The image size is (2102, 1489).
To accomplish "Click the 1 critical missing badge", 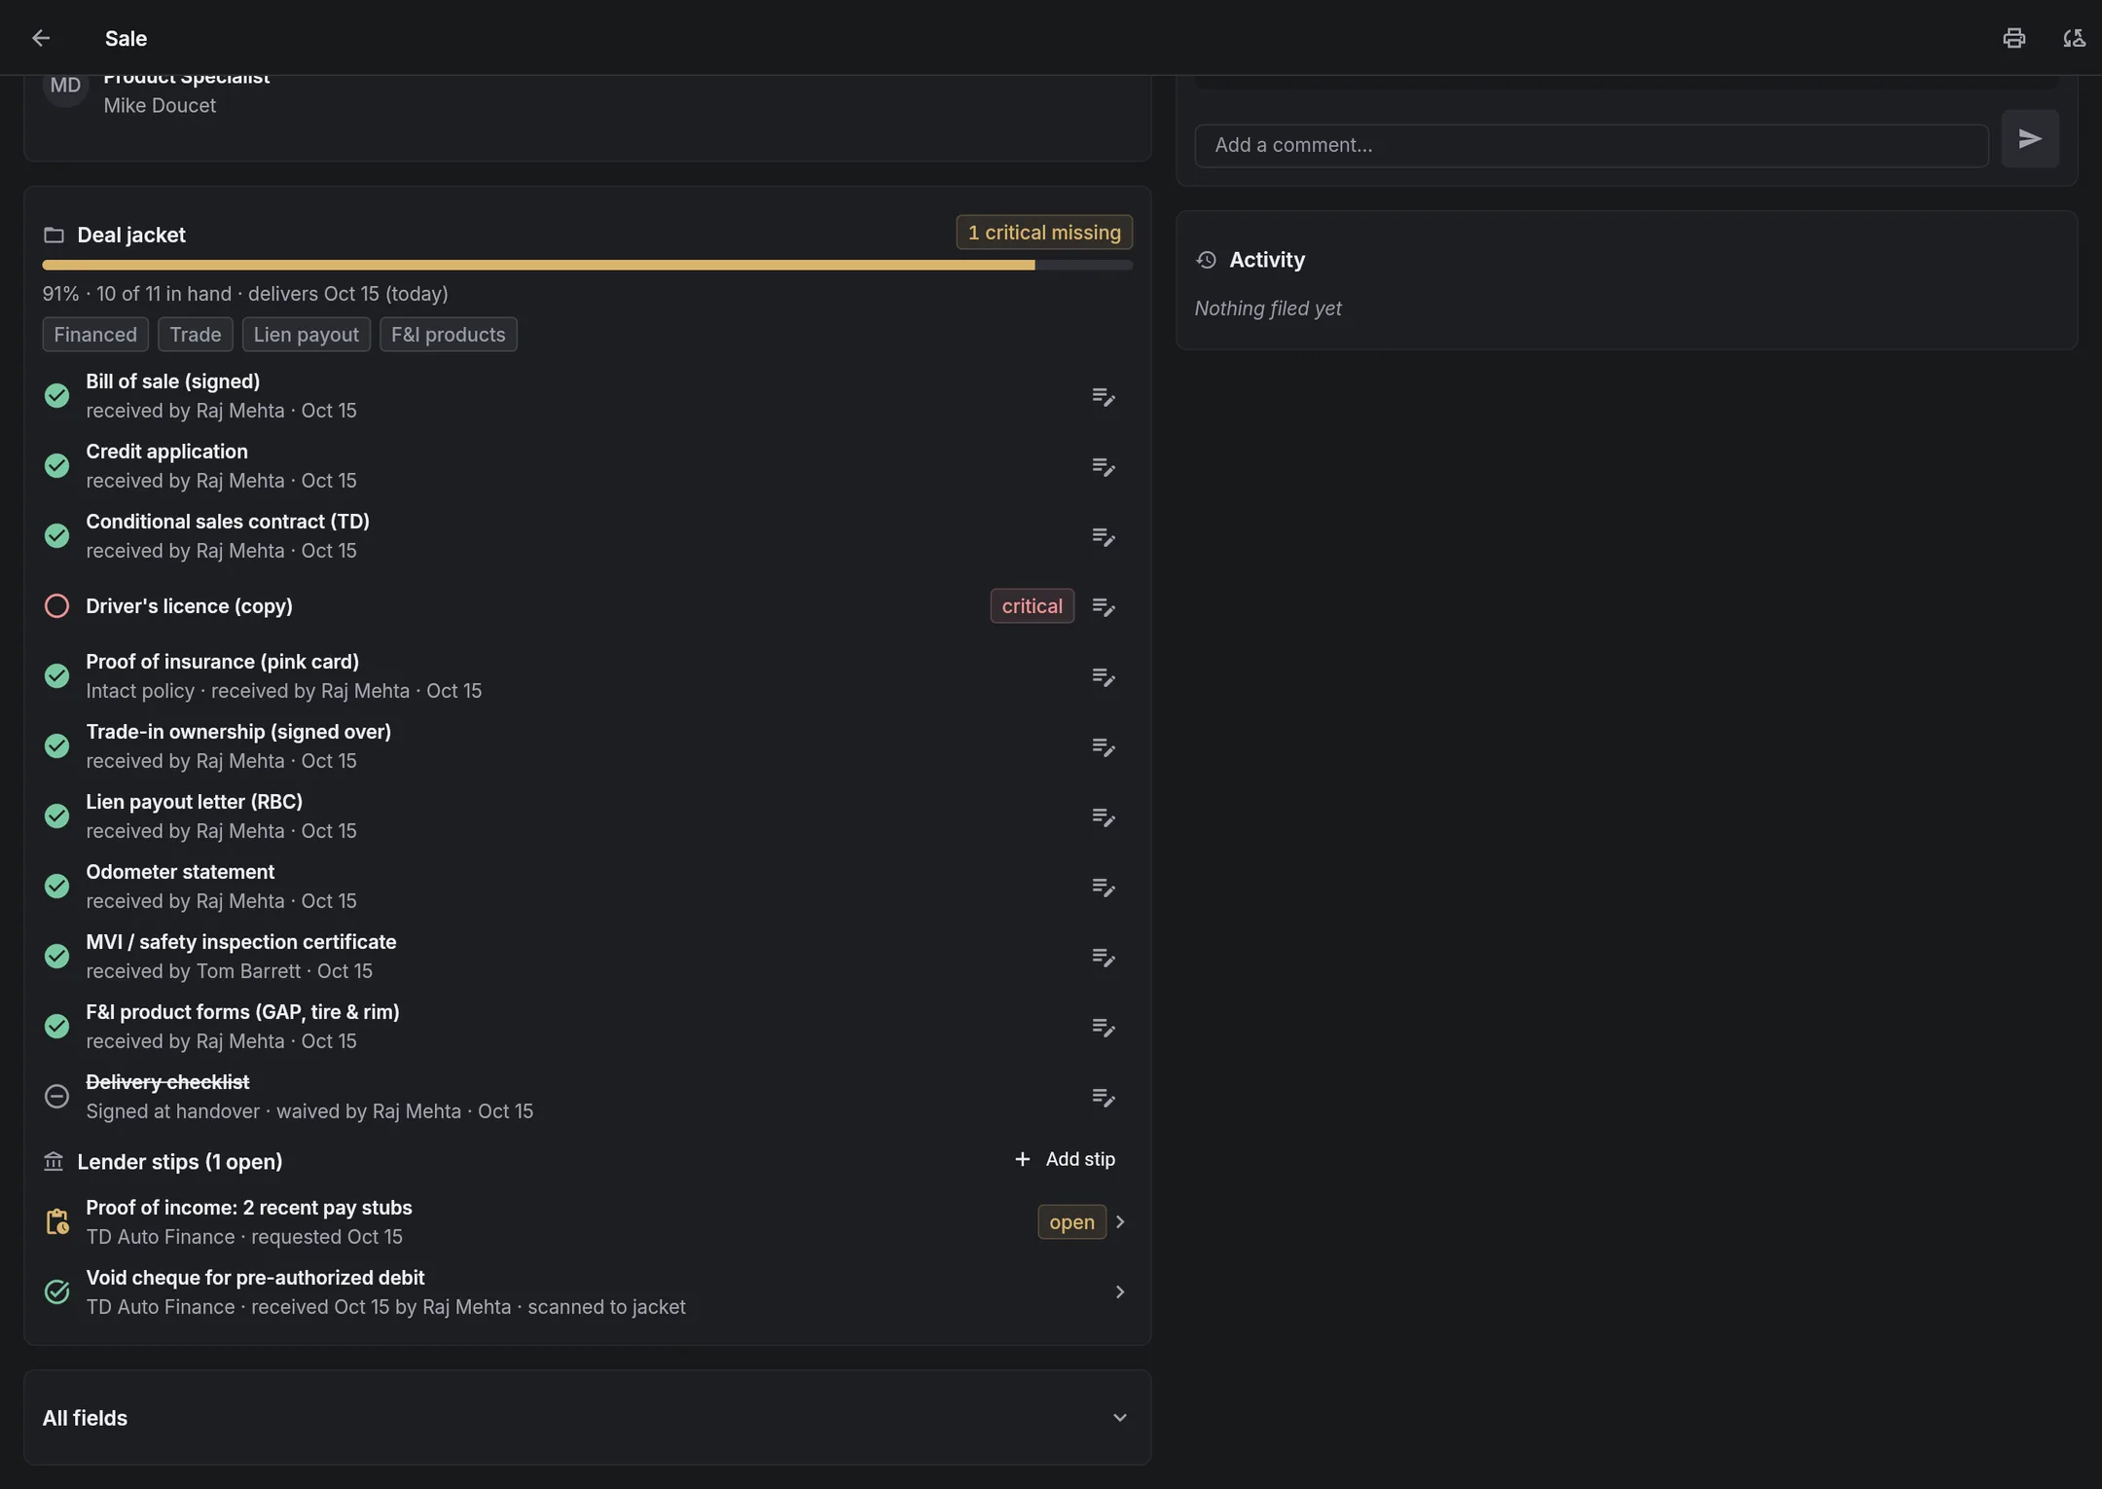I will tap(1044, 233).
